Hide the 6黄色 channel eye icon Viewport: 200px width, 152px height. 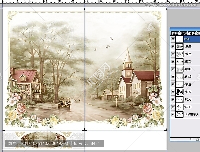coord(173,84)
